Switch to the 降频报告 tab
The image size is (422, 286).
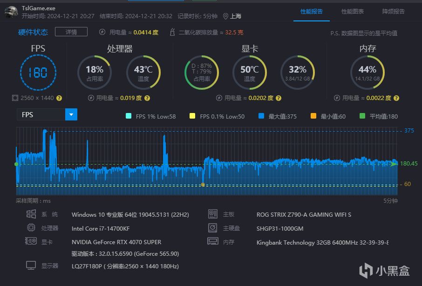393,11
